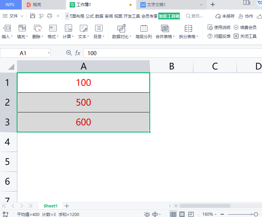Open the 公式 formulas ribbon tab

(x=90, y=16)
